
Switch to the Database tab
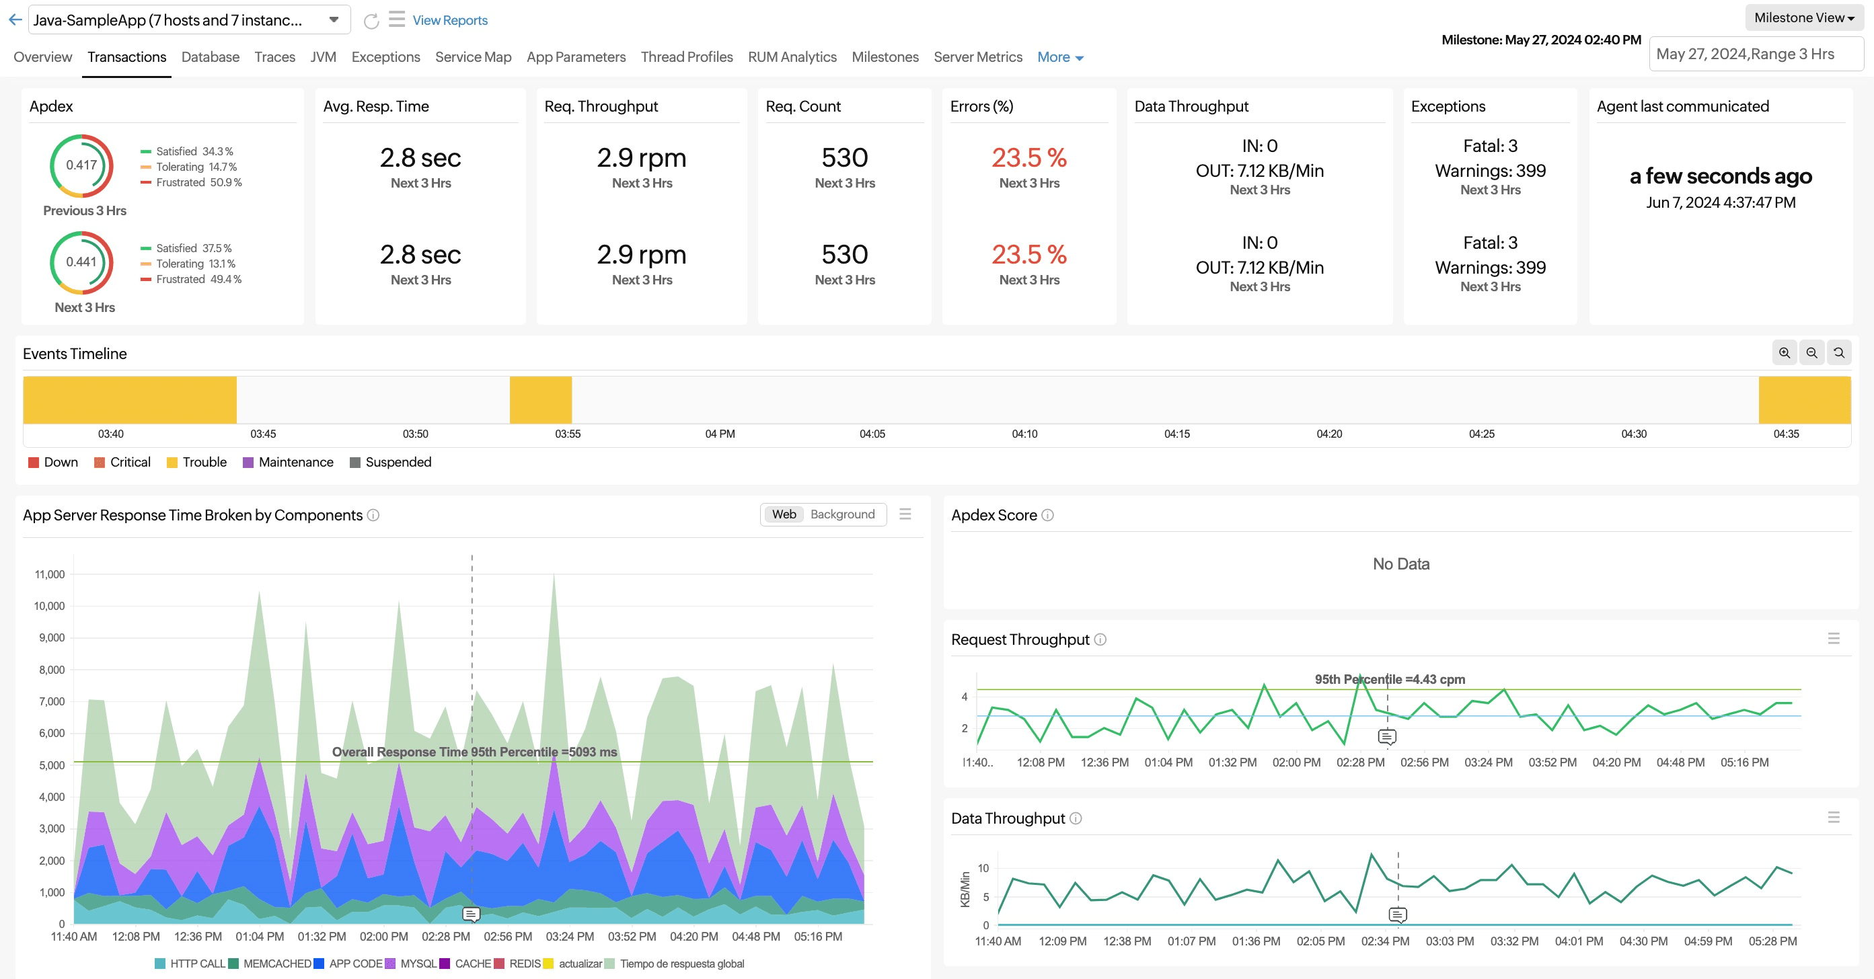tap(211, 56)
